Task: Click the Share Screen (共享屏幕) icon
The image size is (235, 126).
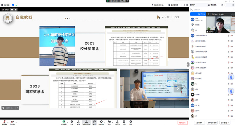Action: [64, 122]
